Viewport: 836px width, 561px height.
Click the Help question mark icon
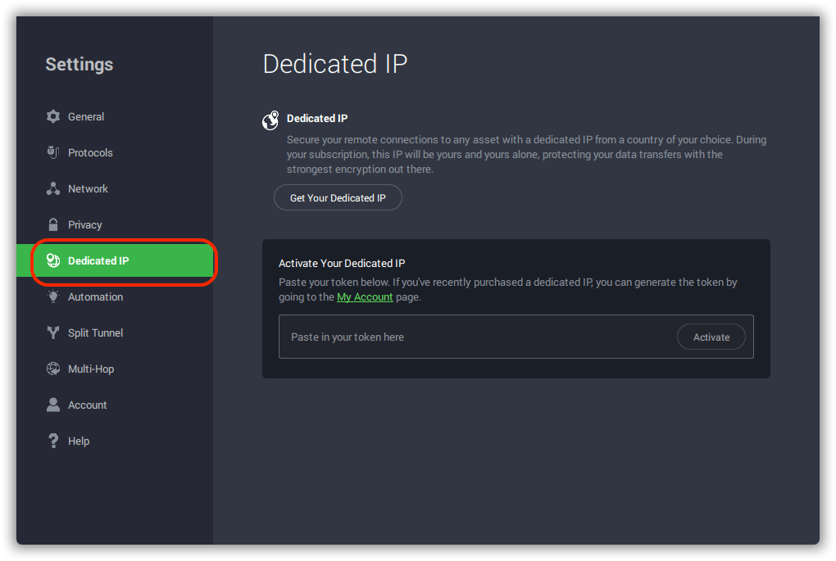(x=52, y=441)
